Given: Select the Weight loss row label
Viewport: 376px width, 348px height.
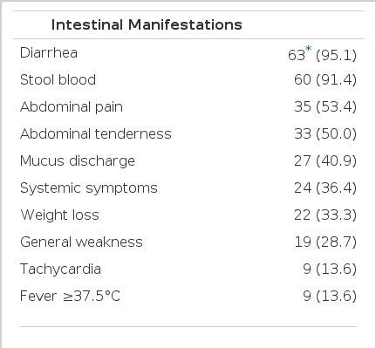Looking at the screenshot, I should click(x=60, y=215).
